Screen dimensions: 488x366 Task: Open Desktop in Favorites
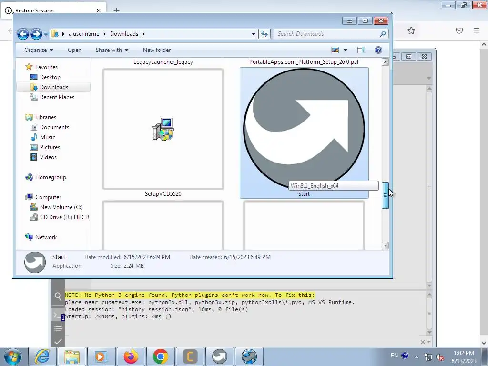(50, 77)
